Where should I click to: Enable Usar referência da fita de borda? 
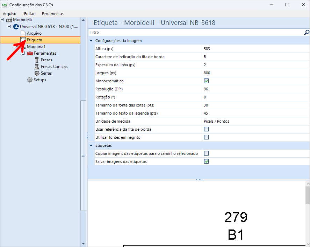pos(206,129)
